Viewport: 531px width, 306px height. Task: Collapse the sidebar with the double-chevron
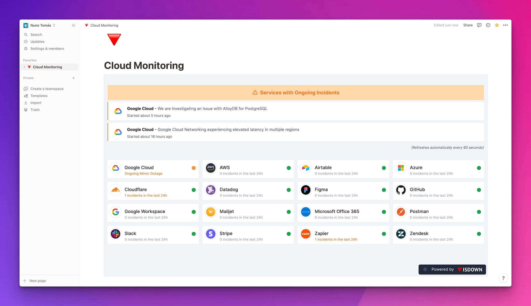pyautogui.click(x=73, y=25)
